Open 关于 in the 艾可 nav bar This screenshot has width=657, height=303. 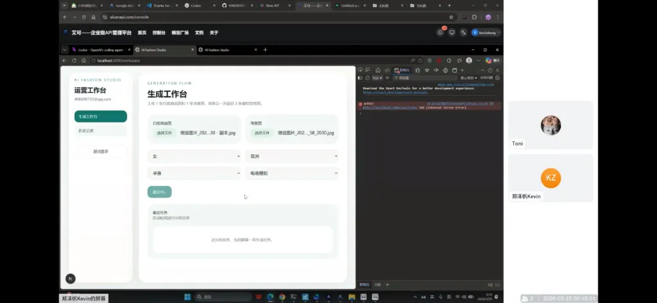[x=214, y=33]
